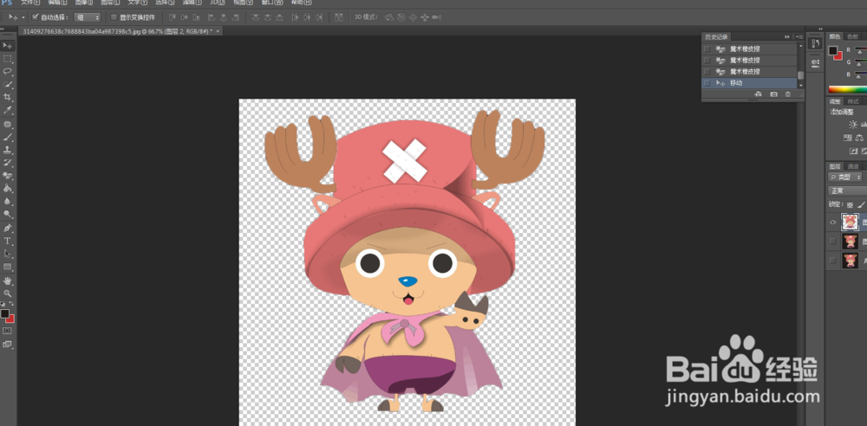Screen dimensions: 867x426
Task: Select the Blur tool
Action: [8, 202]
